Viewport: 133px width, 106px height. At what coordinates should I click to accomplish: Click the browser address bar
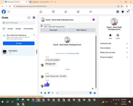pos(66,6)
